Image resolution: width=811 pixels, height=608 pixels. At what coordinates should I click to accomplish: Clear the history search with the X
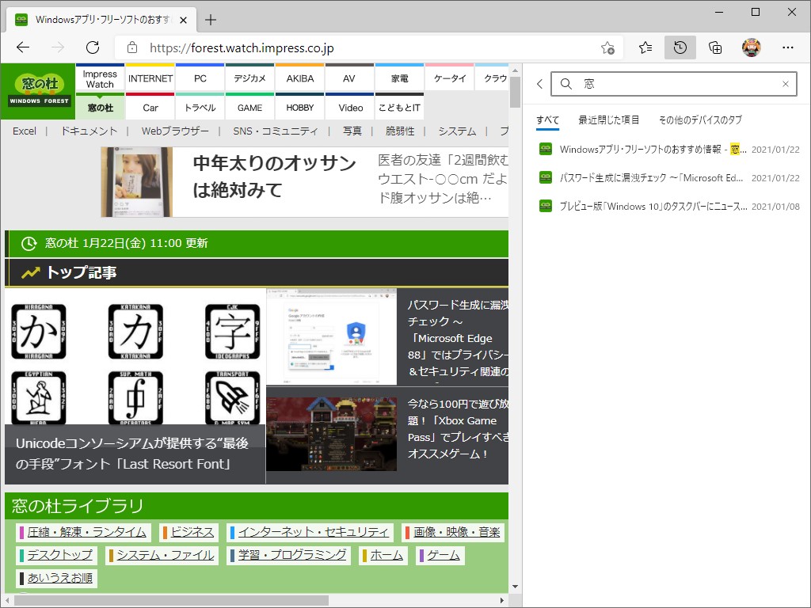(785, 84)
